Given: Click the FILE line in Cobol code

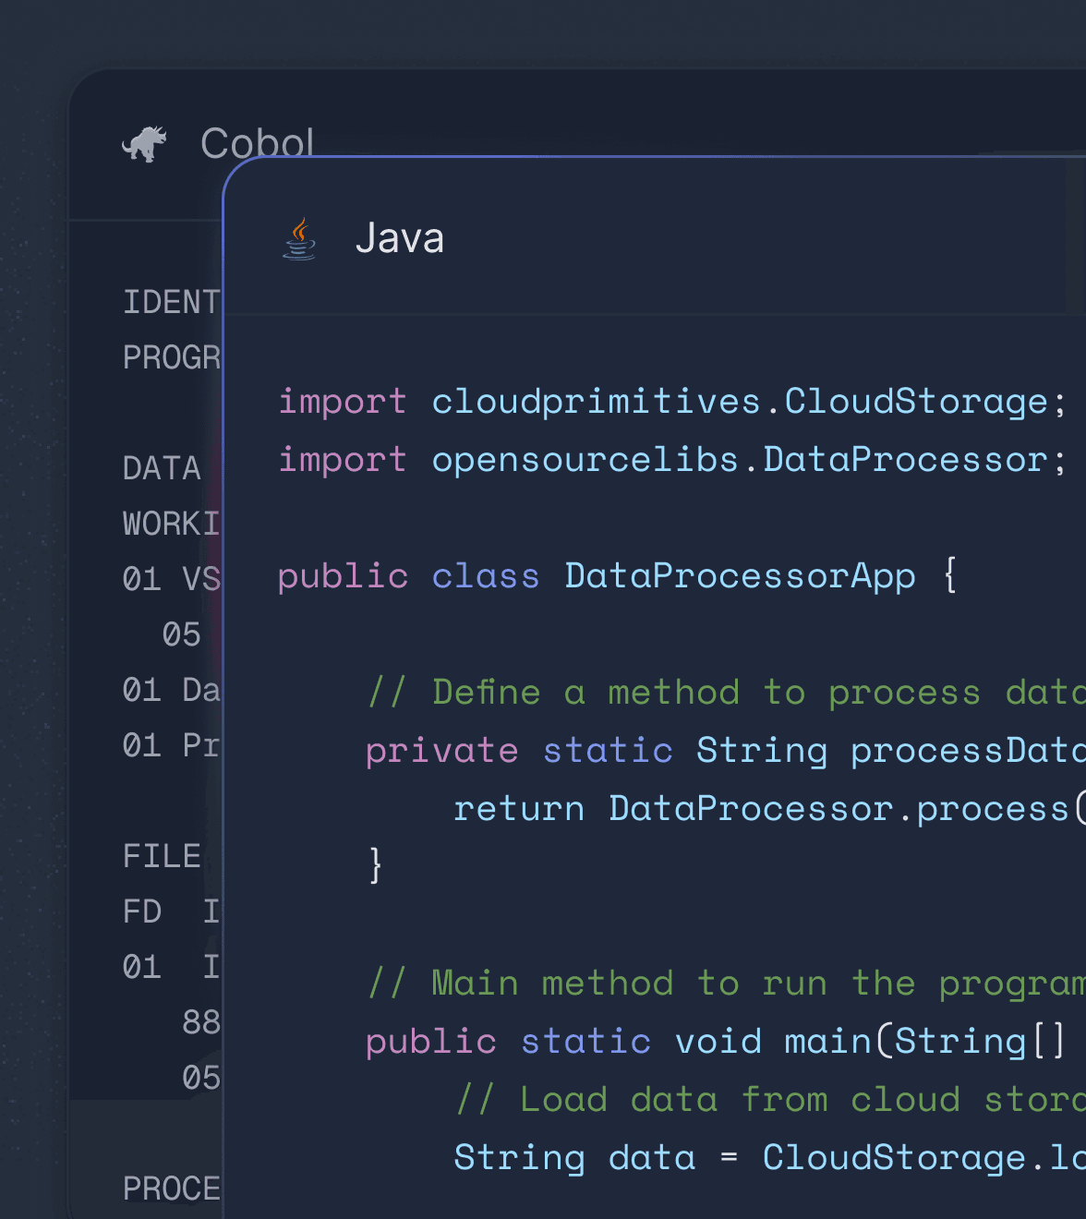Looking at the screenshot, I should click(x=163, y=856).
